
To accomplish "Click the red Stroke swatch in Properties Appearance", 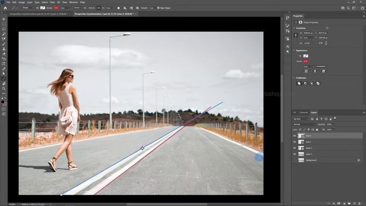I will (x=305, y=61).
